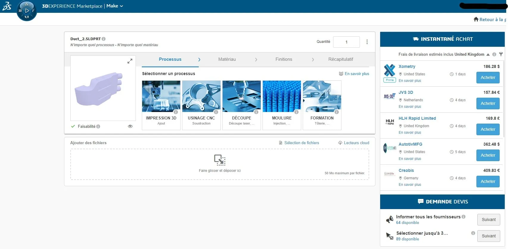This screenshot has width=508, height=249.
Task: Select the Usinage CNC process card
Action: (x=201, y=105)
